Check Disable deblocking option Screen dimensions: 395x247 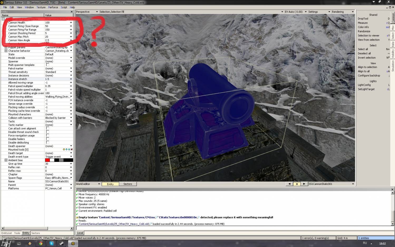[47, 143]
